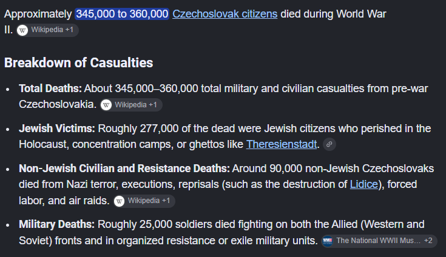The height and width of the screenshot is (257, 446).
Task: Follow the Lidice link
Action: (x=364, y=184)
